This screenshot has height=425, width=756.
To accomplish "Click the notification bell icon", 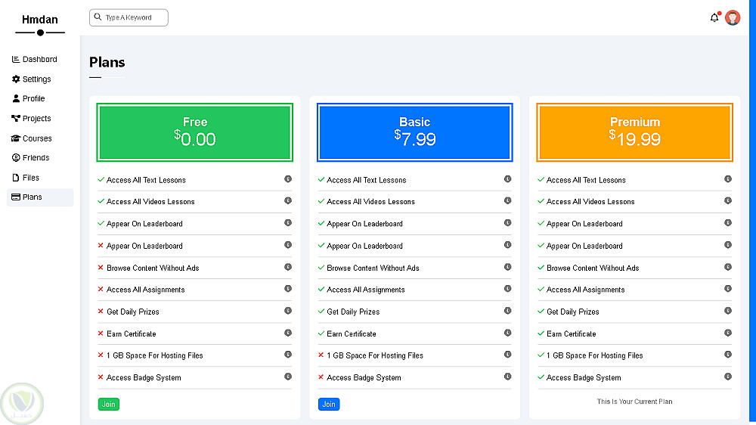I will pyautogui.click(x=714, y=17).
